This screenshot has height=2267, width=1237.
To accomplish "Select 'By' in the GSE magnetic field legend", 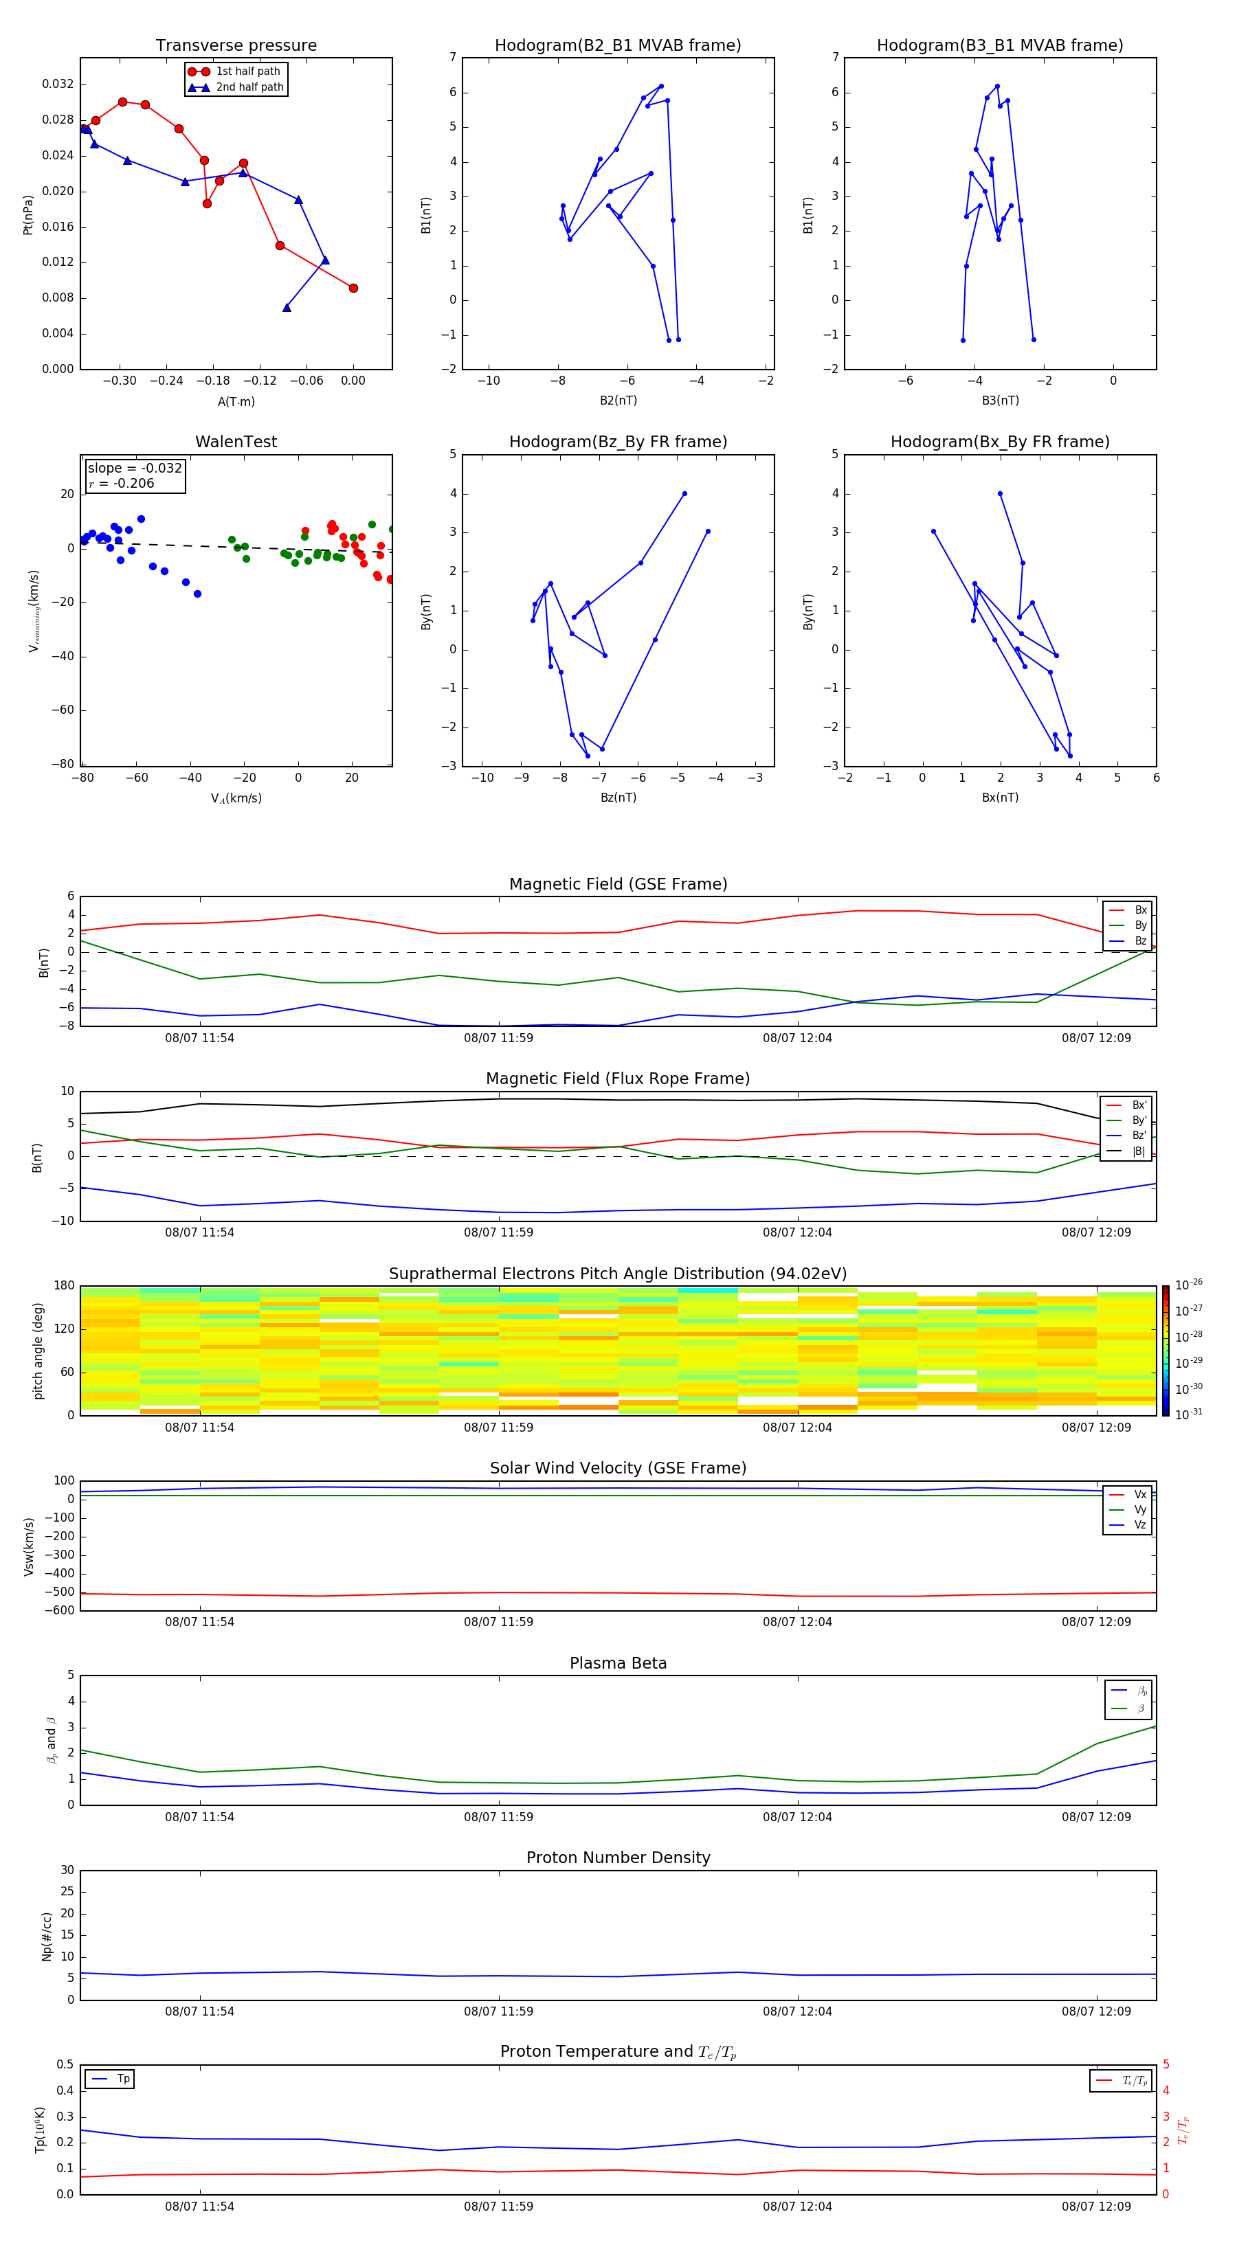I will 1128,925.
